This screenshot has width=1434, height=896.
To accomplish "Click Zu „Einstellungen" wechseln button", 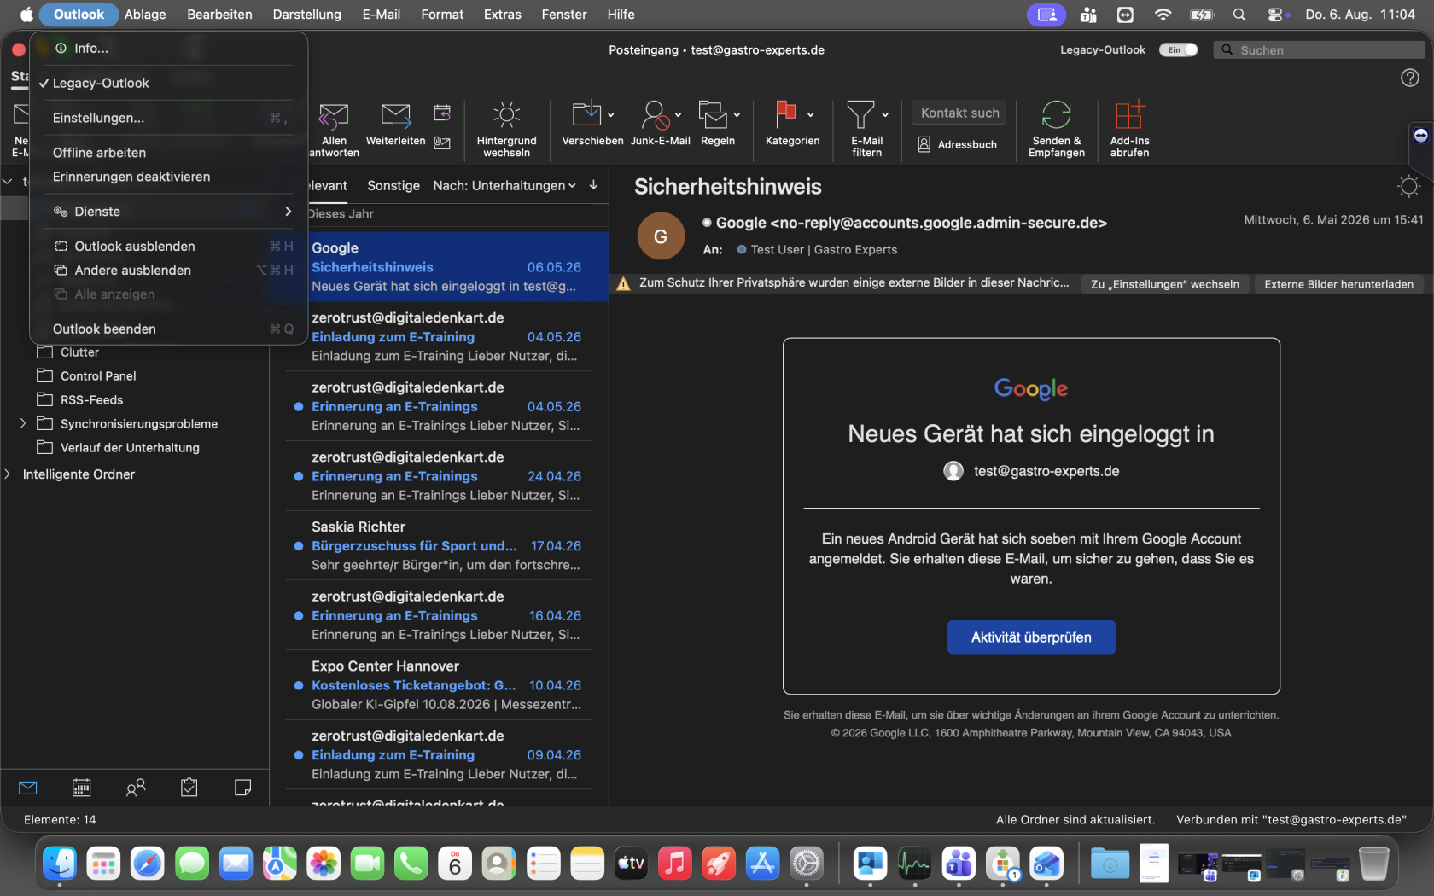I will [1164, 284].
